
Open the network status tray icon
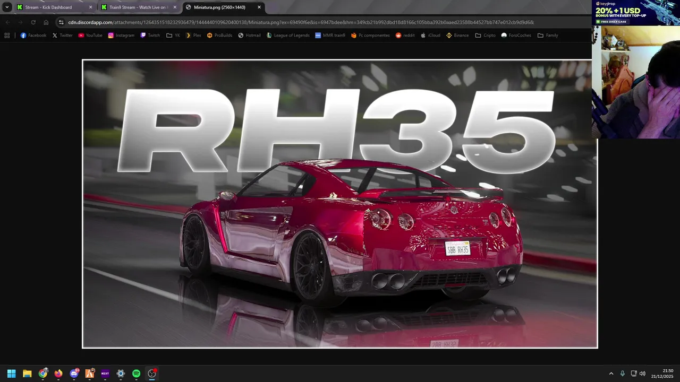(x=634, y=374)
